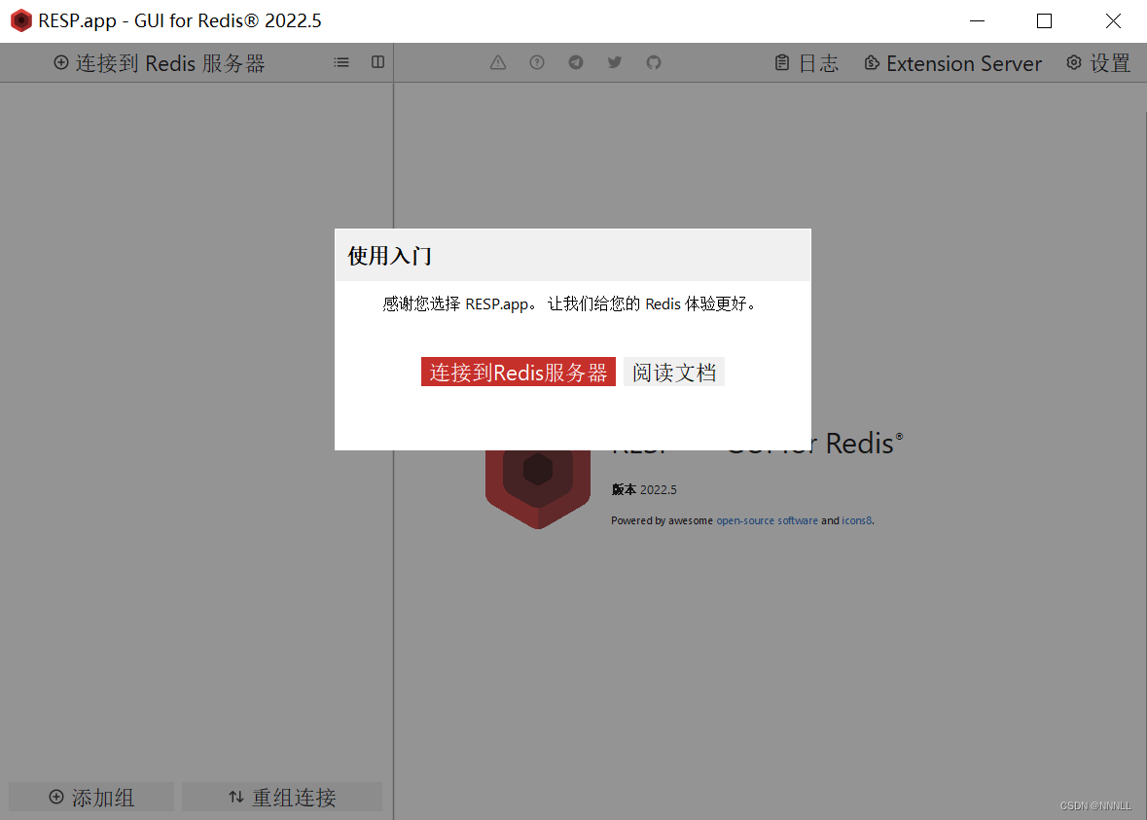The width and height of the screenshot is (1147, 820).
Task: Open 阅读文档 from the welcome dialog
Action: click(673, 372)
